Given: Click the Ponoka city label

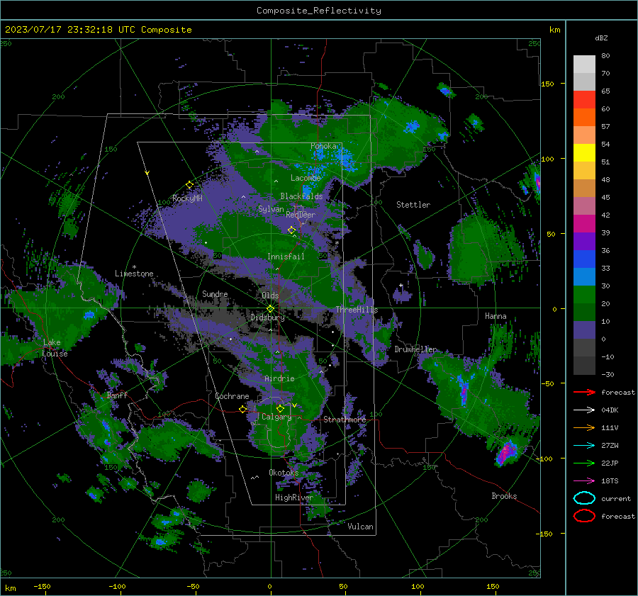Looking at the screenshot, I should [x=323, y=146].
